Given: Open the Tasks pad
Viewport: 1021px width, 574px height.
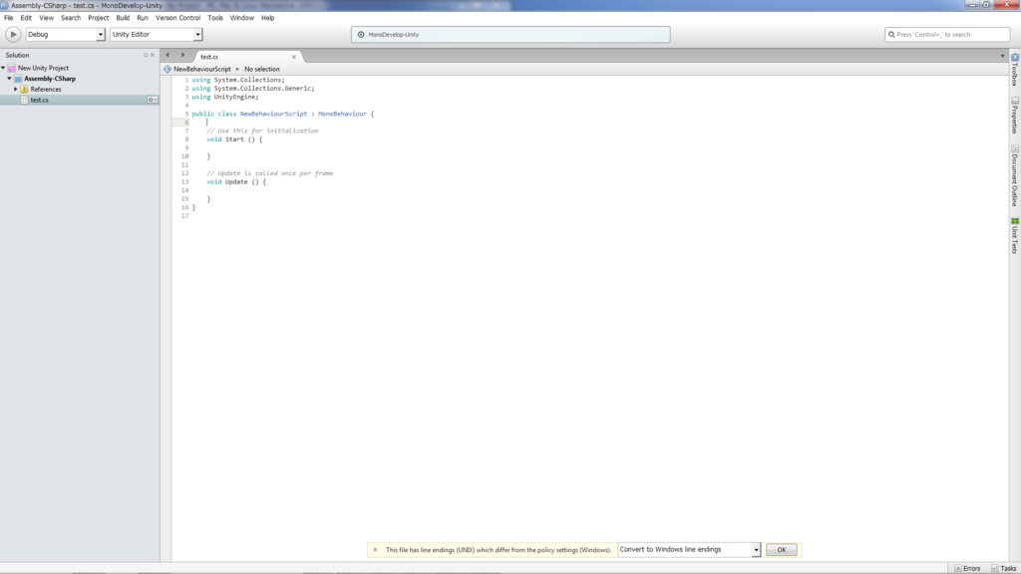Looking at the screenshot, I should (1003, 568).
